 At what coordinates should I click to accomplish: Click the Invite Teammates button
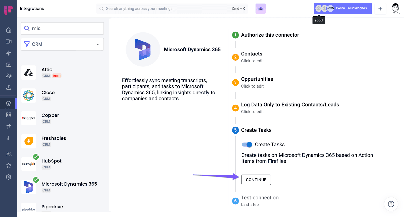[x=343, y=9]
